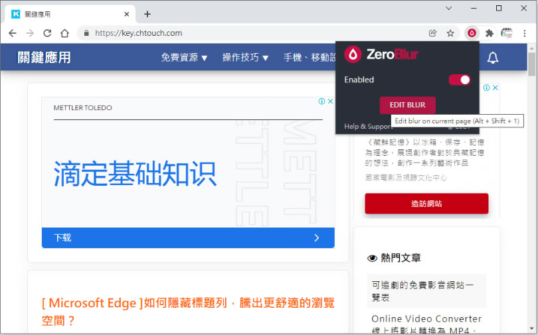Reload the current page

pos(47,33)
